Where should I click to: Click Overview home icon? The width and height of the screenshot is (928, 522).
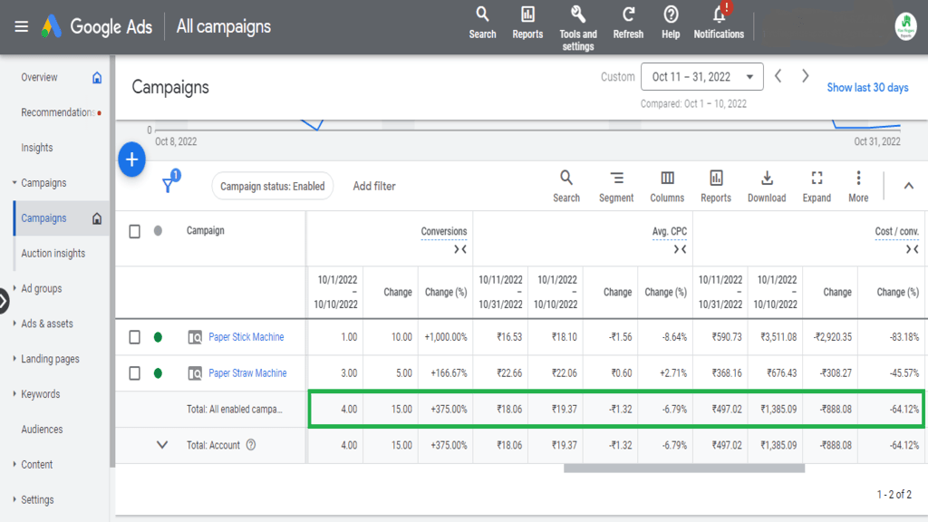pos(97,78)
